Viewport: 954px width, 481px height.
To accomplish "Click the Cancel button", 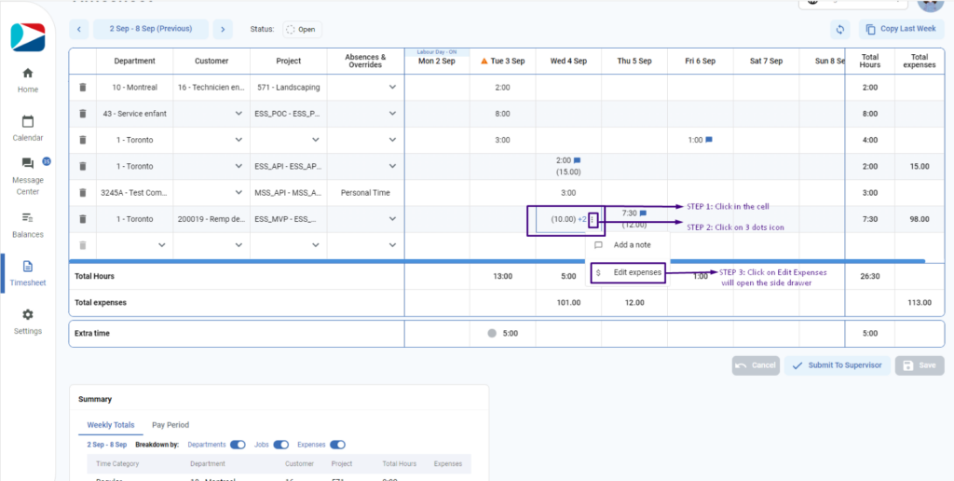I will click(x=756, y=365).
